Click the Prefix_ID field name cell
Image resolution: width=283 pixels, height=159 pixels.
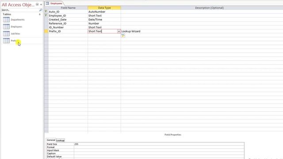(68, 31)
